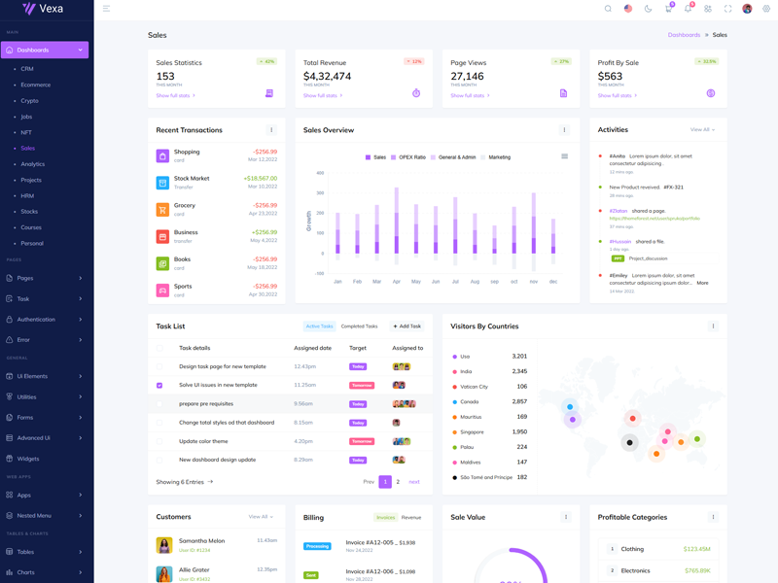Click the Add Task button

(407, 326)
